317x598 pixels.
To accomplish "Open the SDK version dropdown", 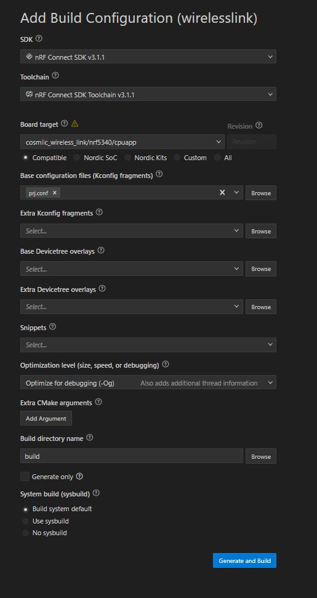I will click(x=148, y=57).
